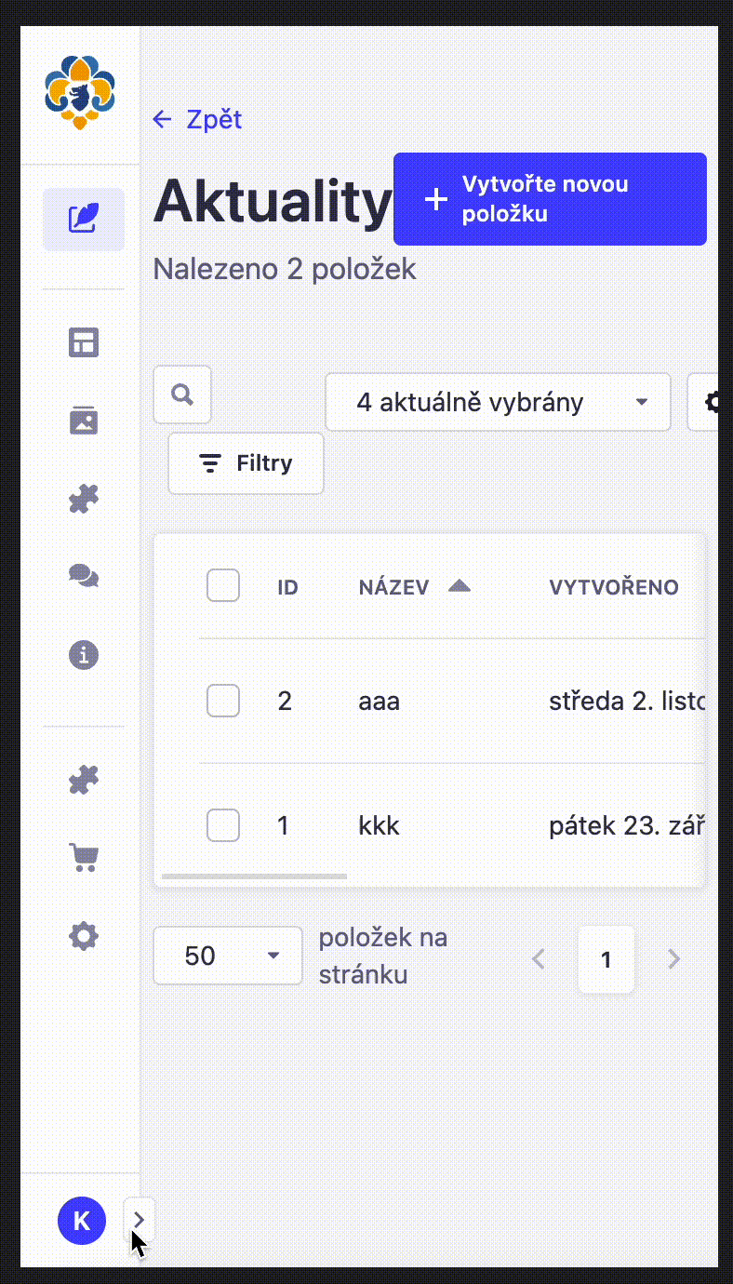The image size is (733, 1284).
Task: Open the content editor sidebar icon
Action: coord(83,220)
